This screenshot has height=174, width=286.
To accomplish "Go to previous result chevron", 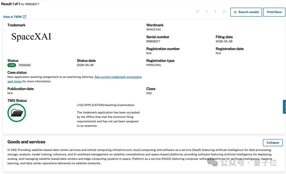I will pyautogui.click(x=207, y=11).
